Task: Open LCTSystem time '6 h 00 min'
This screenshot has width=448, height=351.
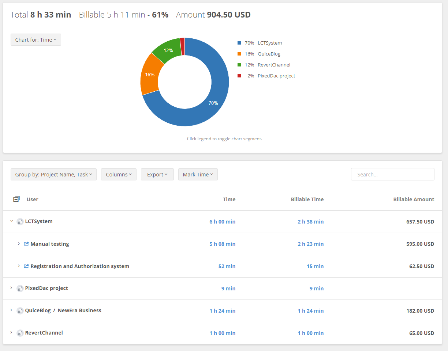Action: (223, 222)
